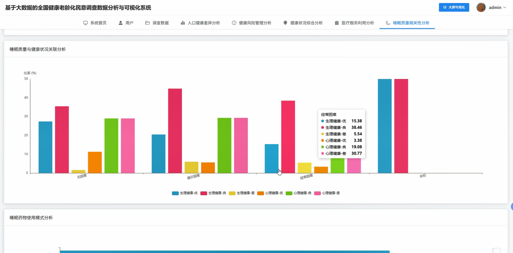Toggle the 生理健康-差 legend series
The width and height of the screenshot is (513, 253).
[242, 193]
